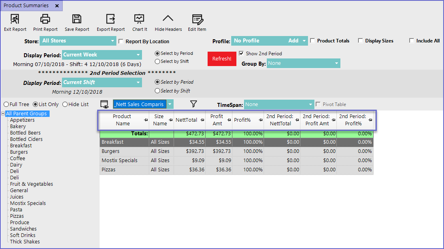444x249 pixels.
Task: Click the Print Report printer icon
Action: (x=45, y=19)
